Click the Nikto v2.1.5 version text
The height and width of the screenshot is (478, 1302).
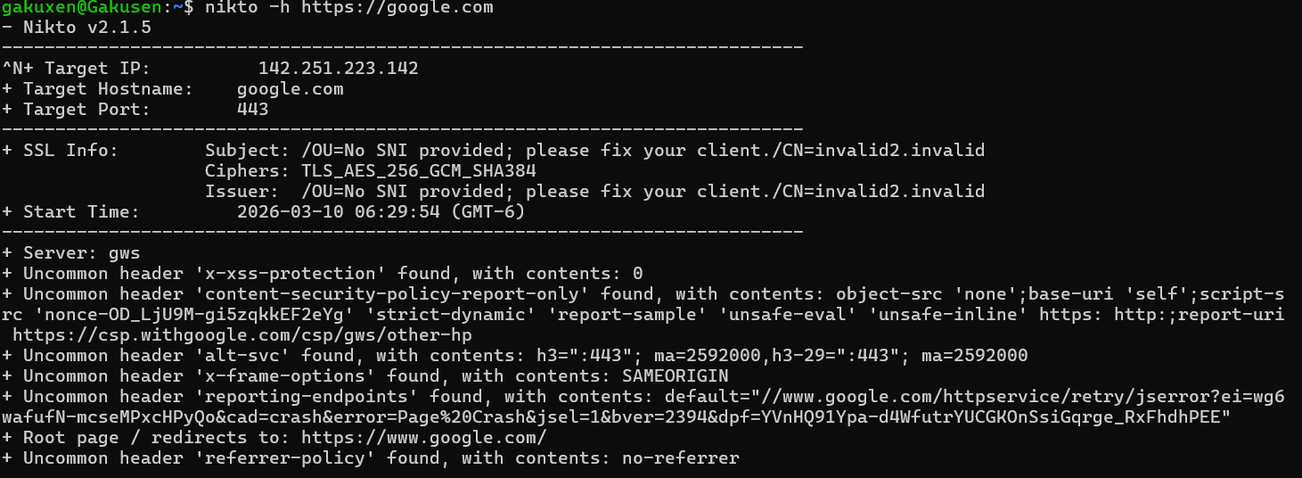point(86,28)
